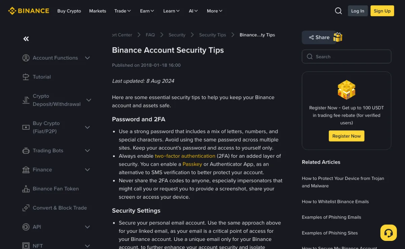Click the Binance...ty Tips breadcrumb text
The height and width of the screenshot is (249, 405).
257,35
